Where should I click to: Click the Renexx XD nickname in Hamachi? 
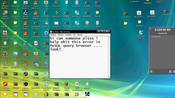163,33
